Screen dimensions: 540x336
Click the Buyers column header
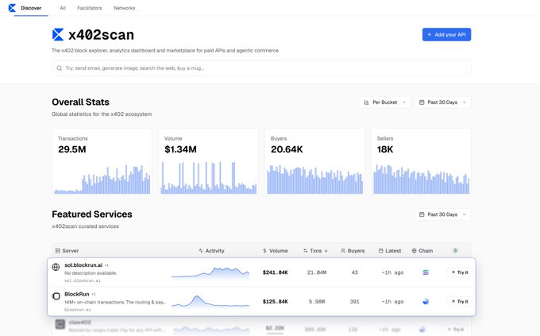pyautogui.click(x=353, y=250)
